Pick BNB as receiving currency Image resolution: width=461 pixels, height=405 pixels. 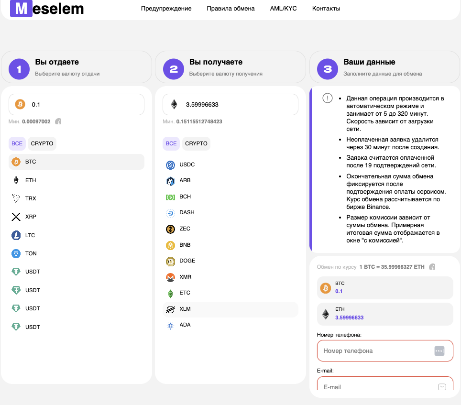click(230, 245)
